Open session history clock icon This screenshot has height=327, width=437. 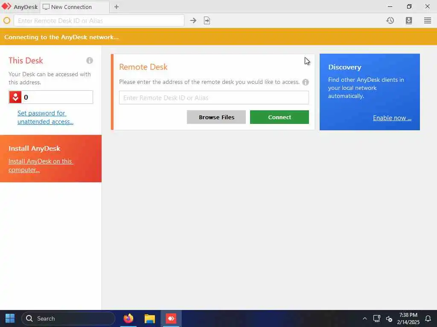[390, 20]
